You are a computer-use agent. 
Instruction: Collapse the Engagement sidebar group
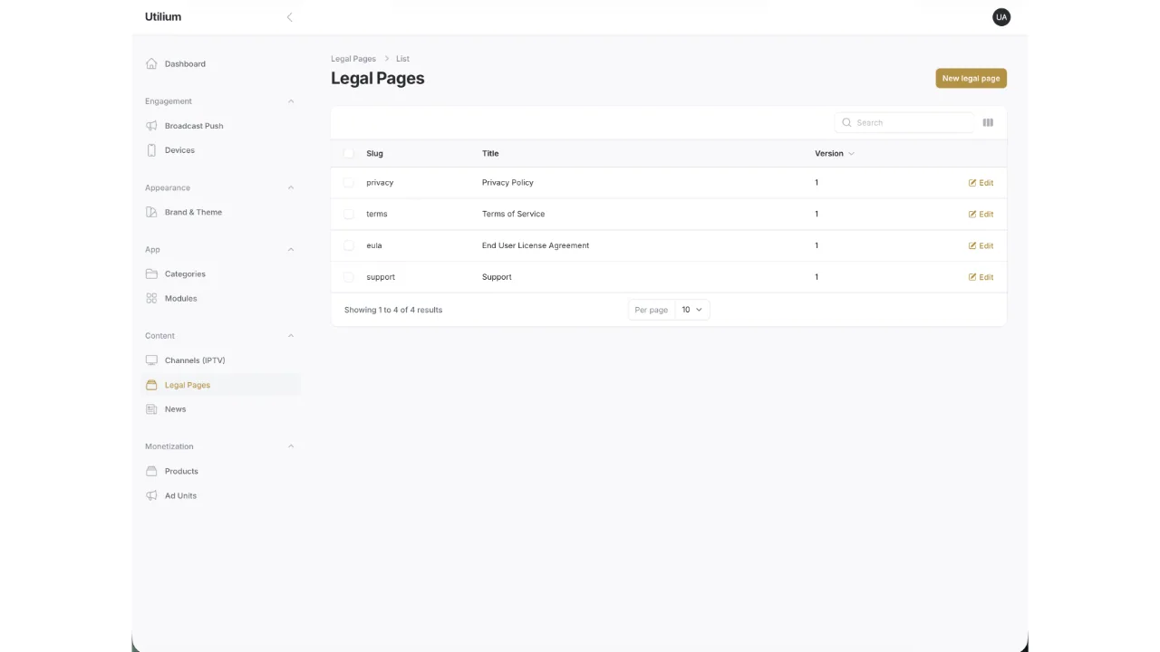291,101
